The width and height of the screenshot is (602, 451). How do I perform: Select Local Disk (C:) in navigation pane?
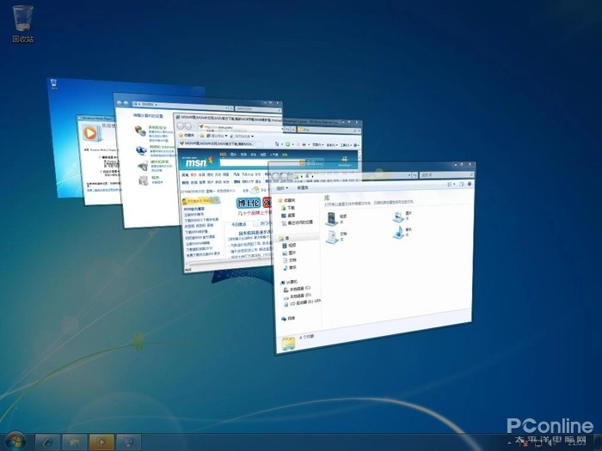tap(298, 289)
